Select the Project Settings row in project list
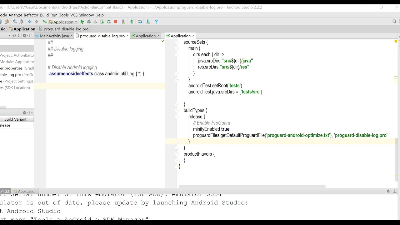The image size is (400, 225). 17,81
